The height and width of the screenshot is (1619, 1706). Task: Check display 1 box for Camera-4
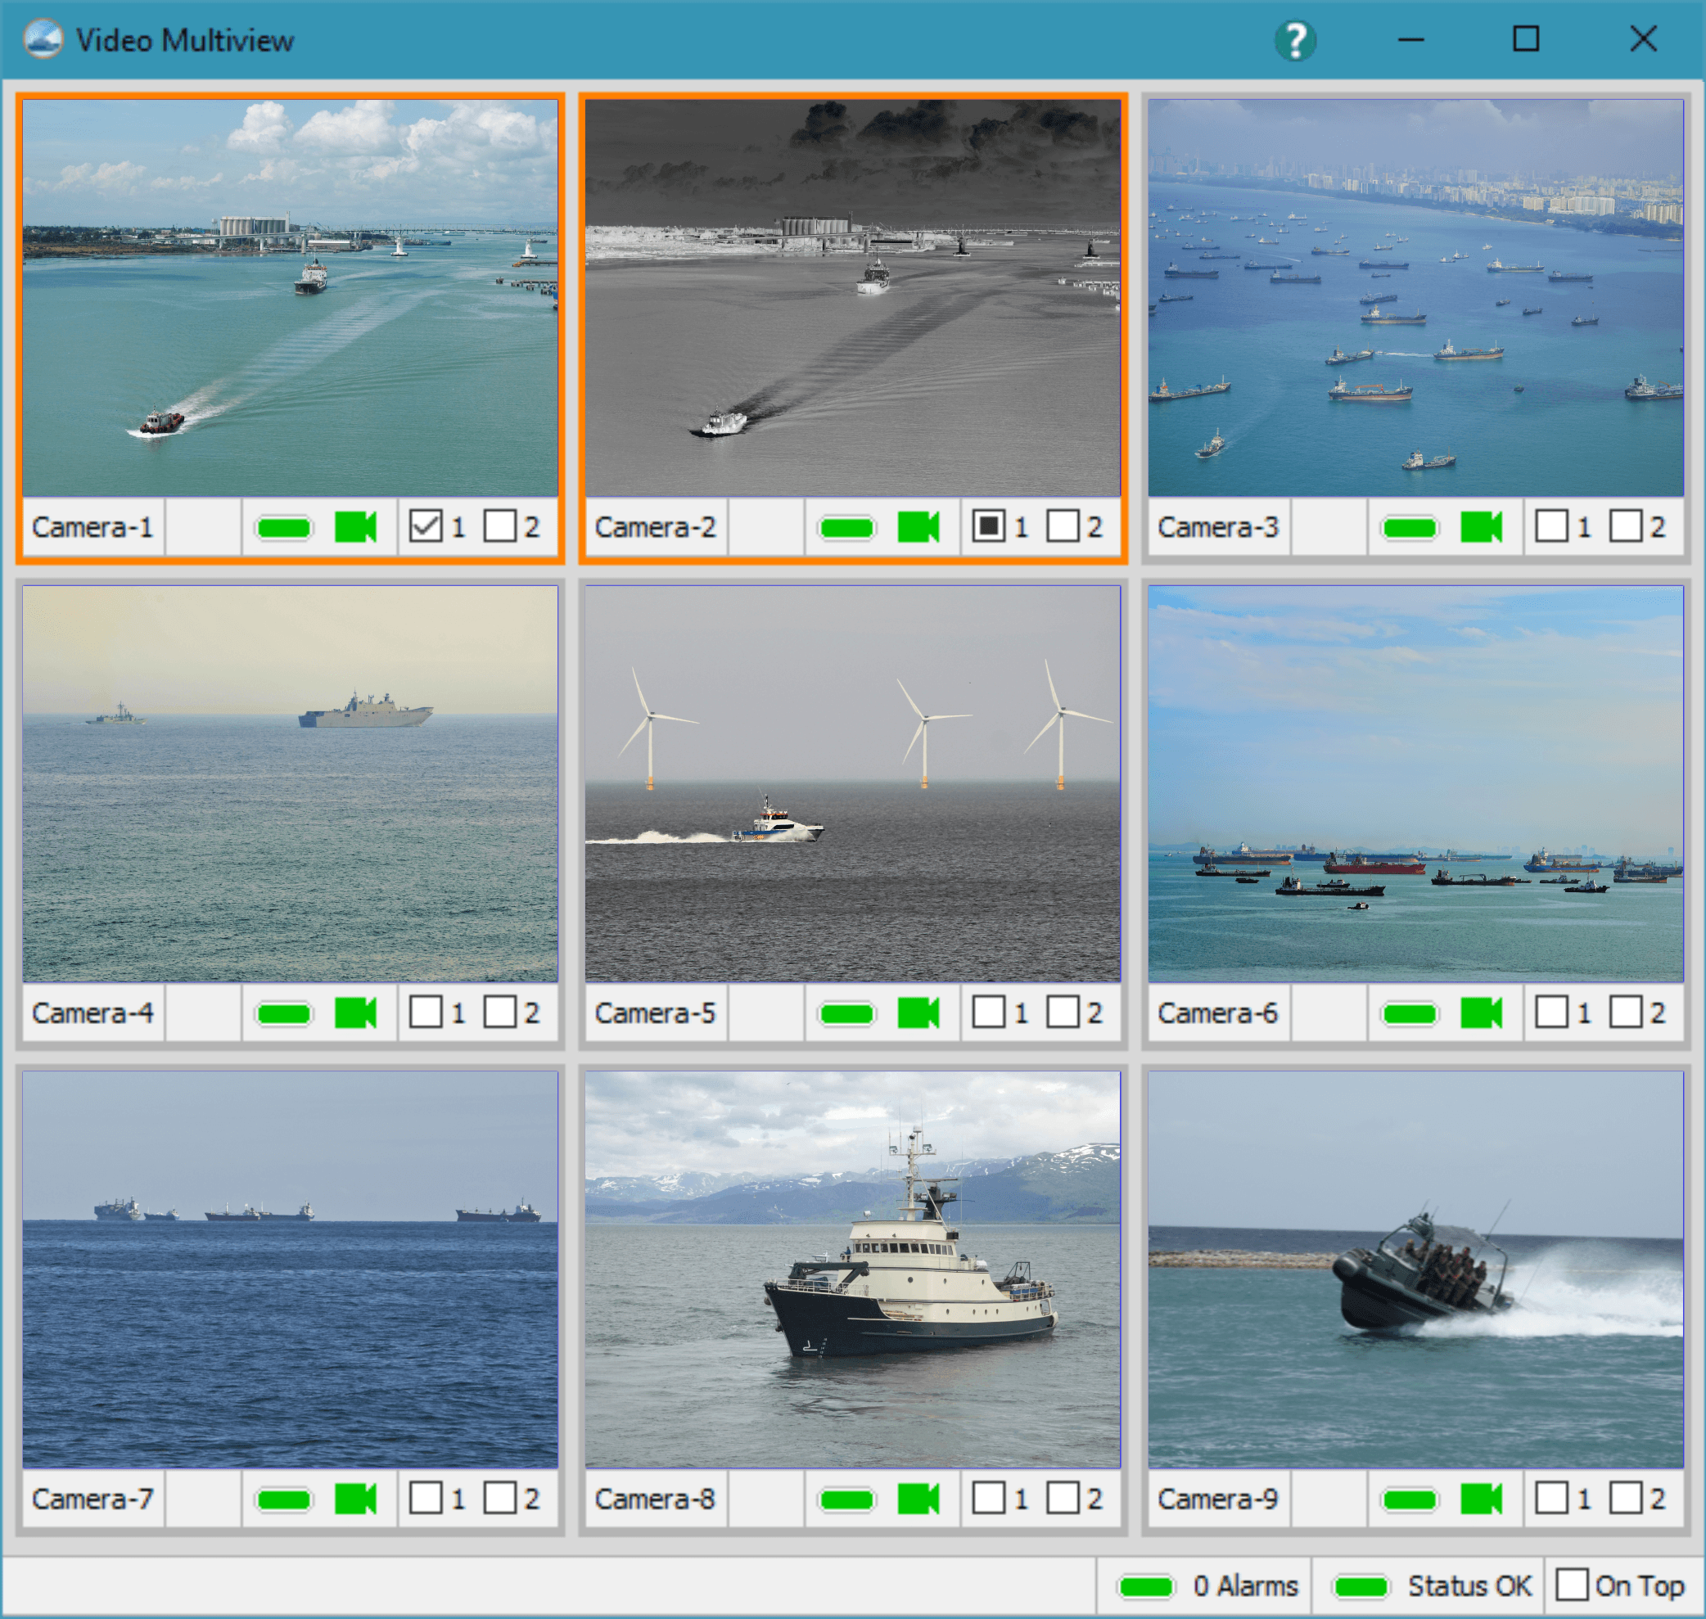click(426, 1012)
